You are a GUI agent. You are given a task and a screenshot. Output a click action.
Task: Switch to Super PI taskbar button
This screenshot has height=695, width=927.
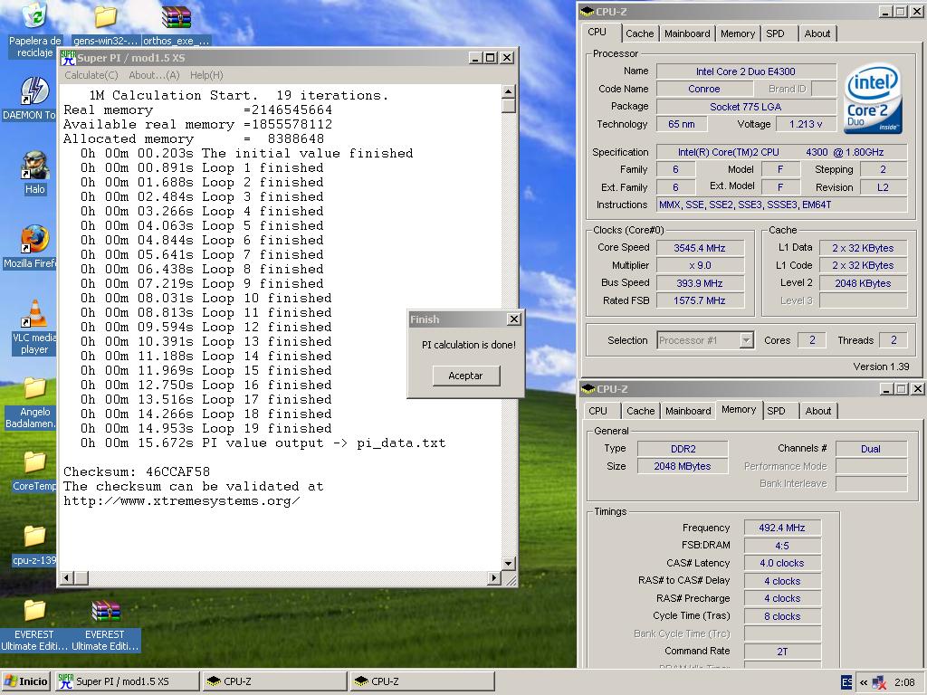(x=127, y=681)
